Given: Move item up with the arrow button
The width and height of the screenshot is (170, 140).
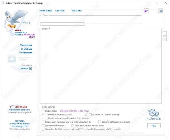Looking at the screenshot, I should pos(165,33).
